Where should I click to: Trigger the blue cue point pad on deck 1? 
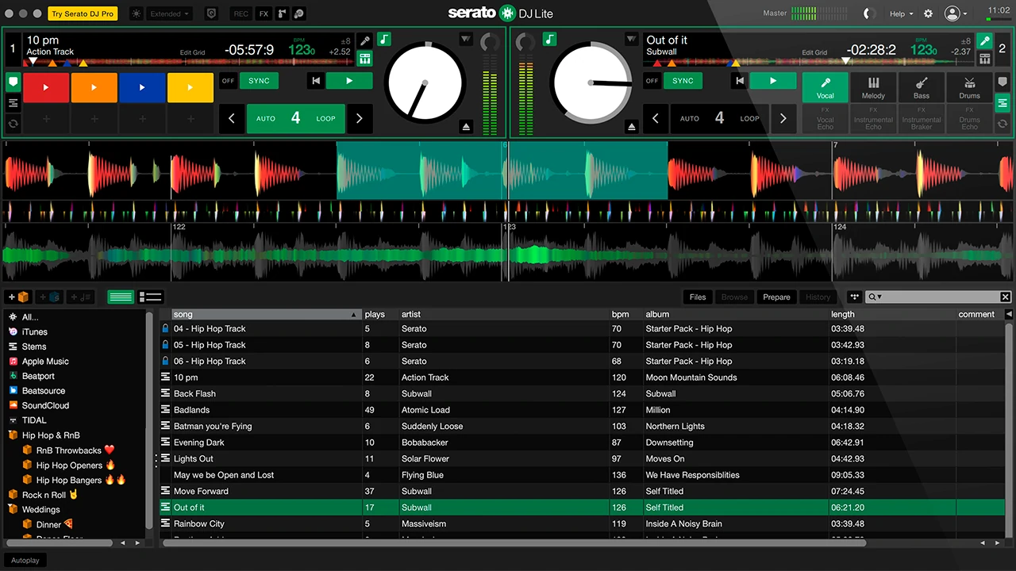tap(142, 87)
